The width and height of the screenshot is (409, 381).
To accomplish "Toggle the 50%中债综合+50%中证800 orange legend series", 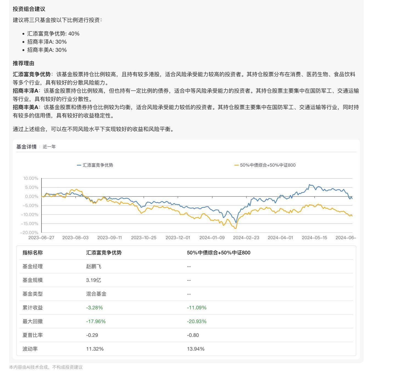I will (265, 165).
